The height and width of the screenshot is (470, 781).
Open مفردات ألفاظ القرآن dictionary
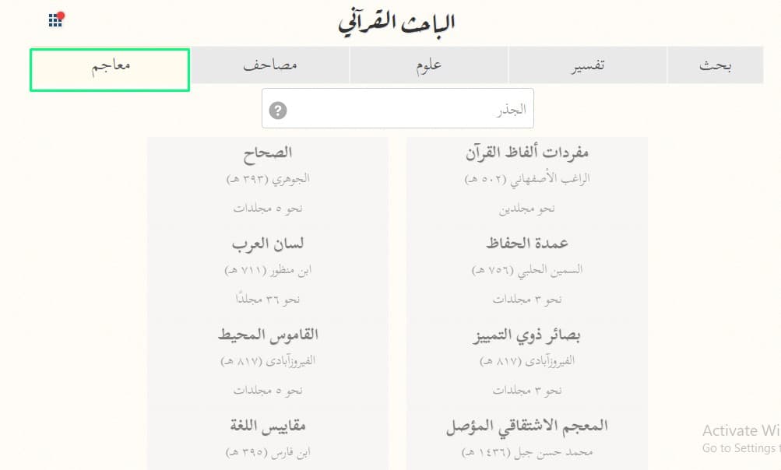527,153
